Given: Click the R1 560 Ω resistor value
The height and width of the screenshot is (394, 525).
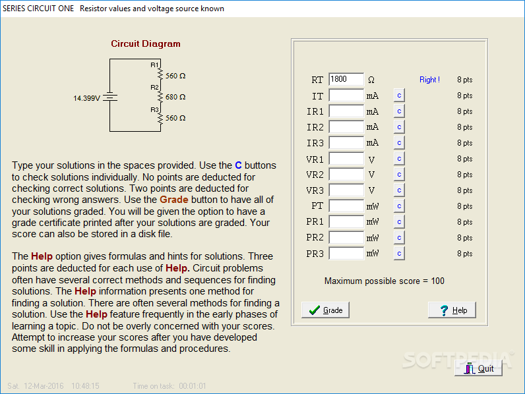Looking at the screenshot, I should click(175, 76).
